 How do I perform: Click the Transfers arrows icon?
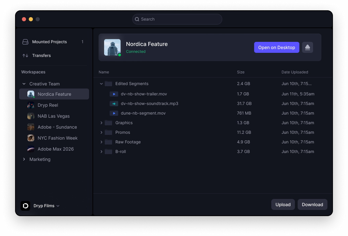[25, 56]
